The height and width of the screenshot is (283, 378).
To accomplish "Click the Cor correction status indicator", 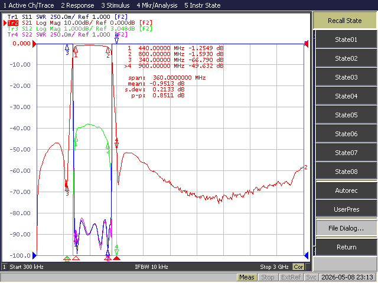I will point(298,267).
